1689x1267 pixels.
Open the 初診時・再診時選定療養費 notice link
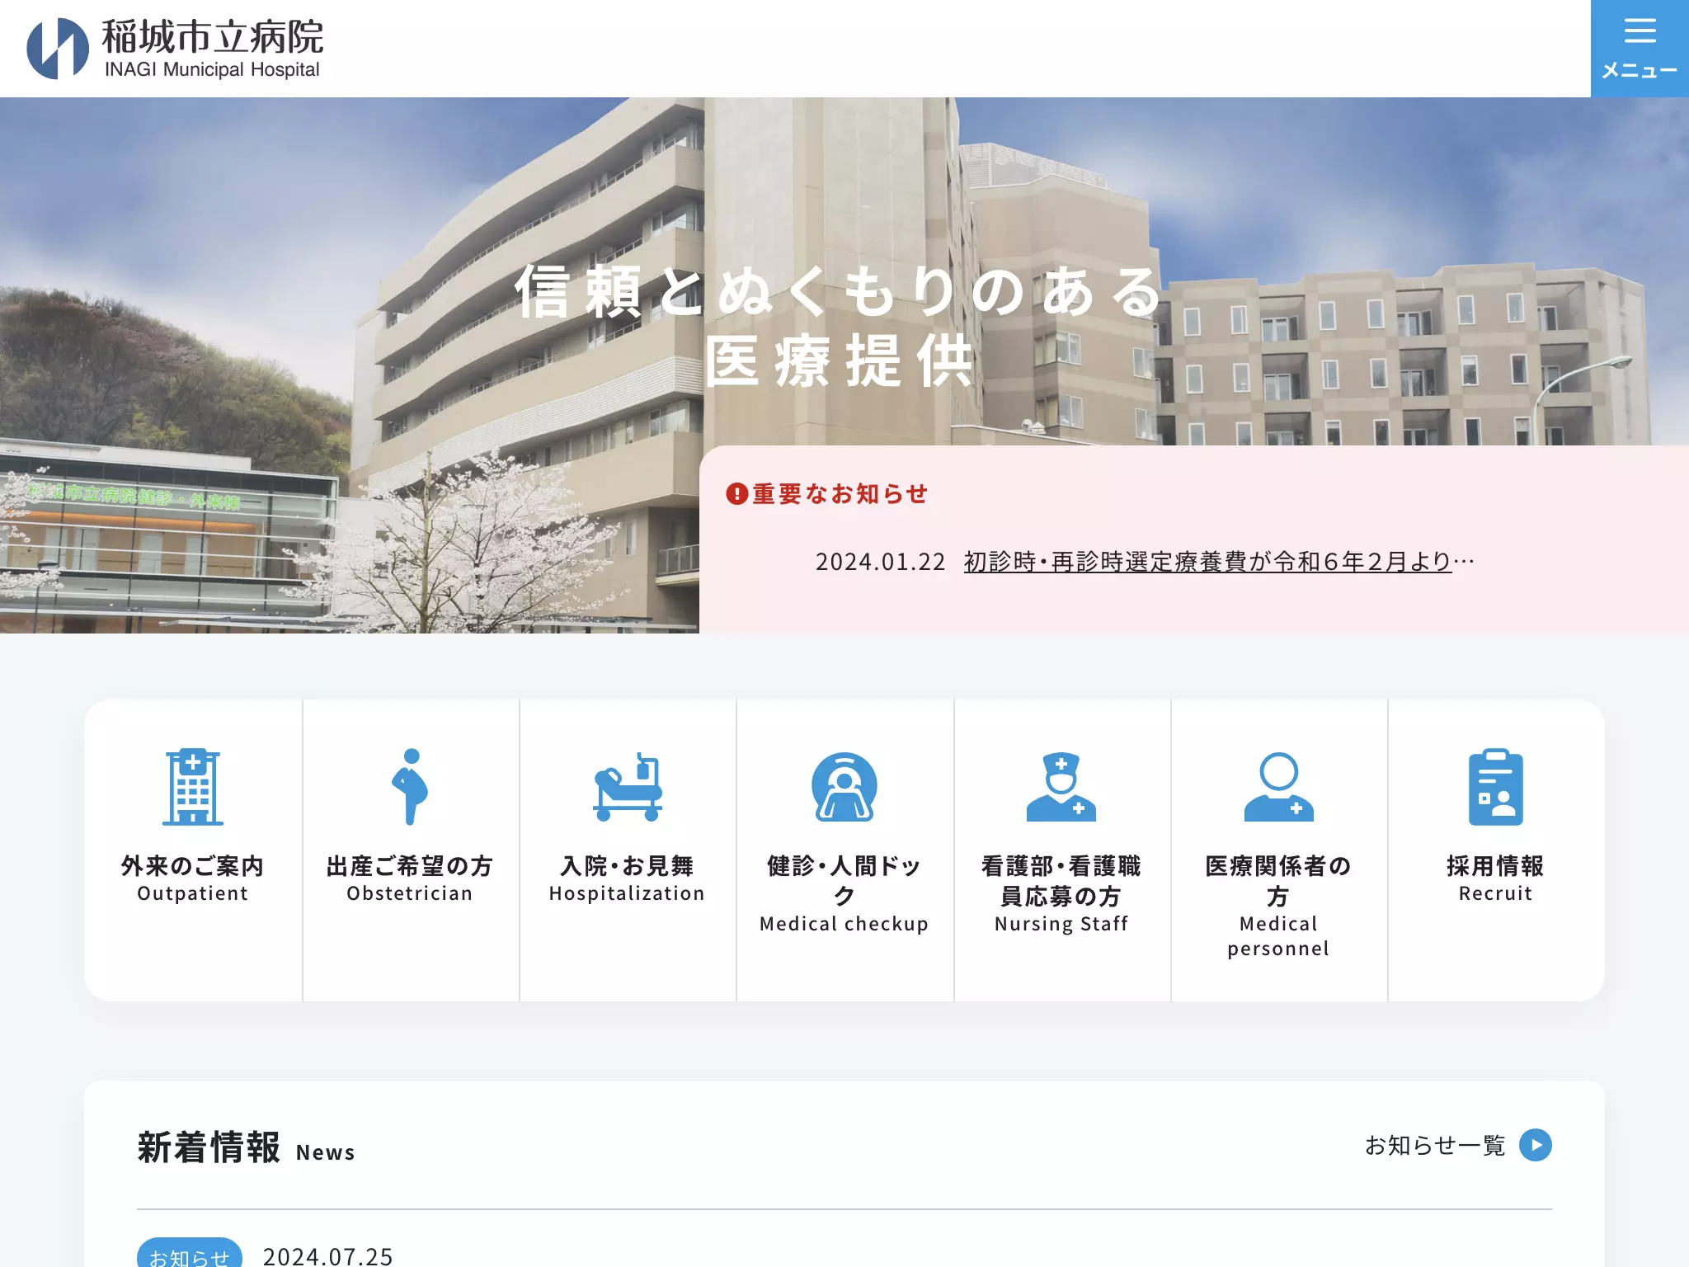[x=1219, y=562]
